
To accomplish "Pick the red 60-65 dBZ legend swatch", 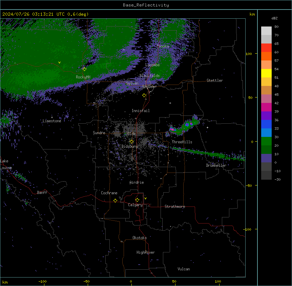I will pos(266,48).
